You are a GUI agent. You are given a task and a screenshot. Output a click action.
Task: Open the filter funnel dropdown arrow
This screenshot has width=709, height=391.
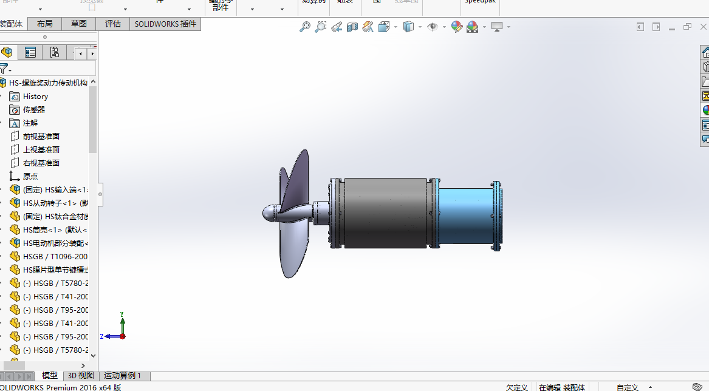pyautogui.click(x=10, y=70)
